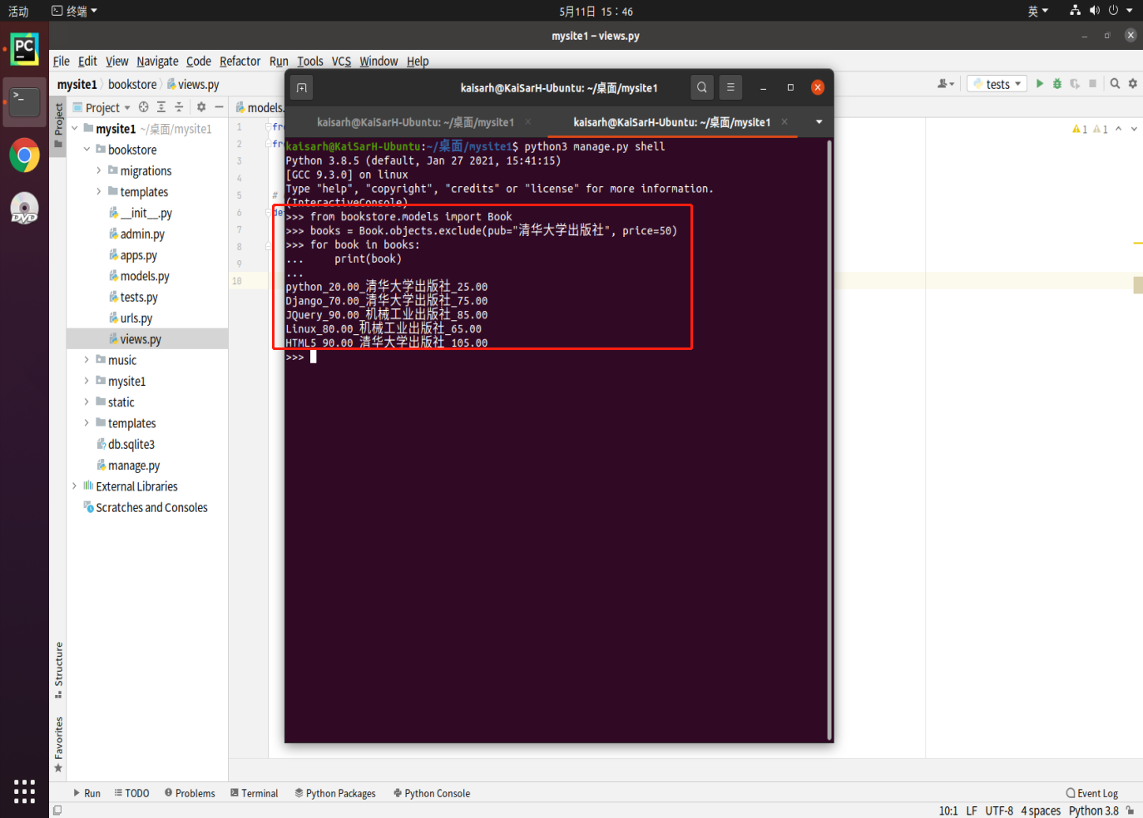Image resolution: width=1143 pixels, height=818 pixels.
Task: Open the terminal hamburger menu
Action: [730, 87]
